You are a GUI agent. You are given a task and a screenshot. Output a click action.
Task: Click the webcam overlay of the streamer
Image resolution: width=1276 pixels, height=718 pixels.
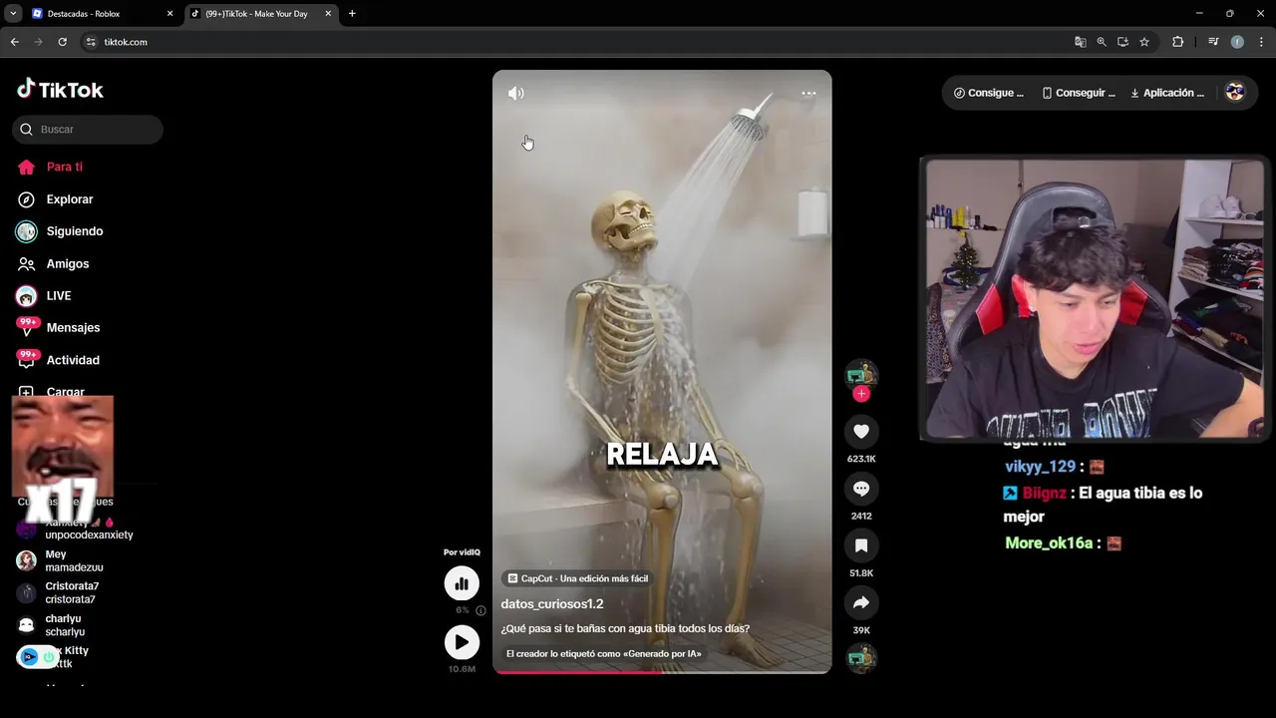pyautogui.click(x=1095, y=298)
